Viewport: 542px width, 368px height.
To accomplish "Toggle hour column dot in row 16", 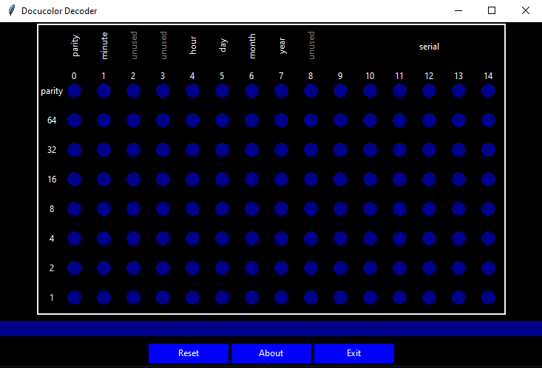I will [192, 180].
